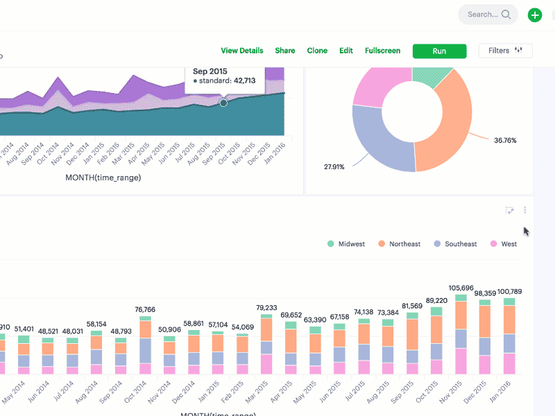The height and width of the screenshot is (416, 555).
Task: Open the Filters button
Action: click(x=505, y=51)
